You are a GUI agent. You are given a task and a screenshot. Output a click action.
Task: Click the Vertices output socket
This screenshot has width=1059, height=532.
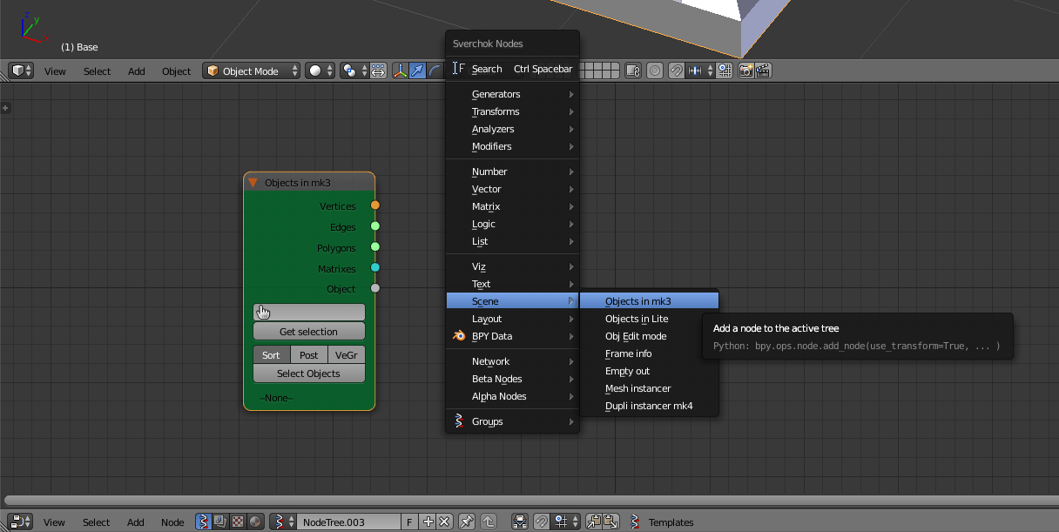(375, 205)
